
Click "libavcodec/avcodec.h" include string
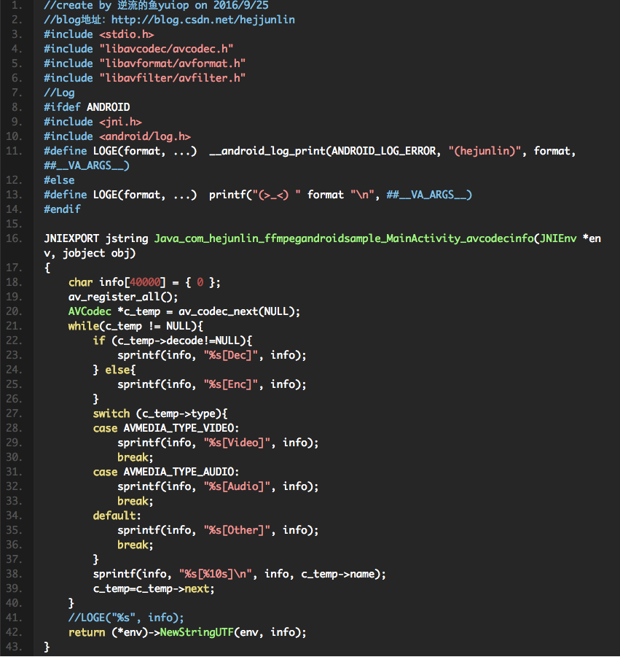coord(166,49)
